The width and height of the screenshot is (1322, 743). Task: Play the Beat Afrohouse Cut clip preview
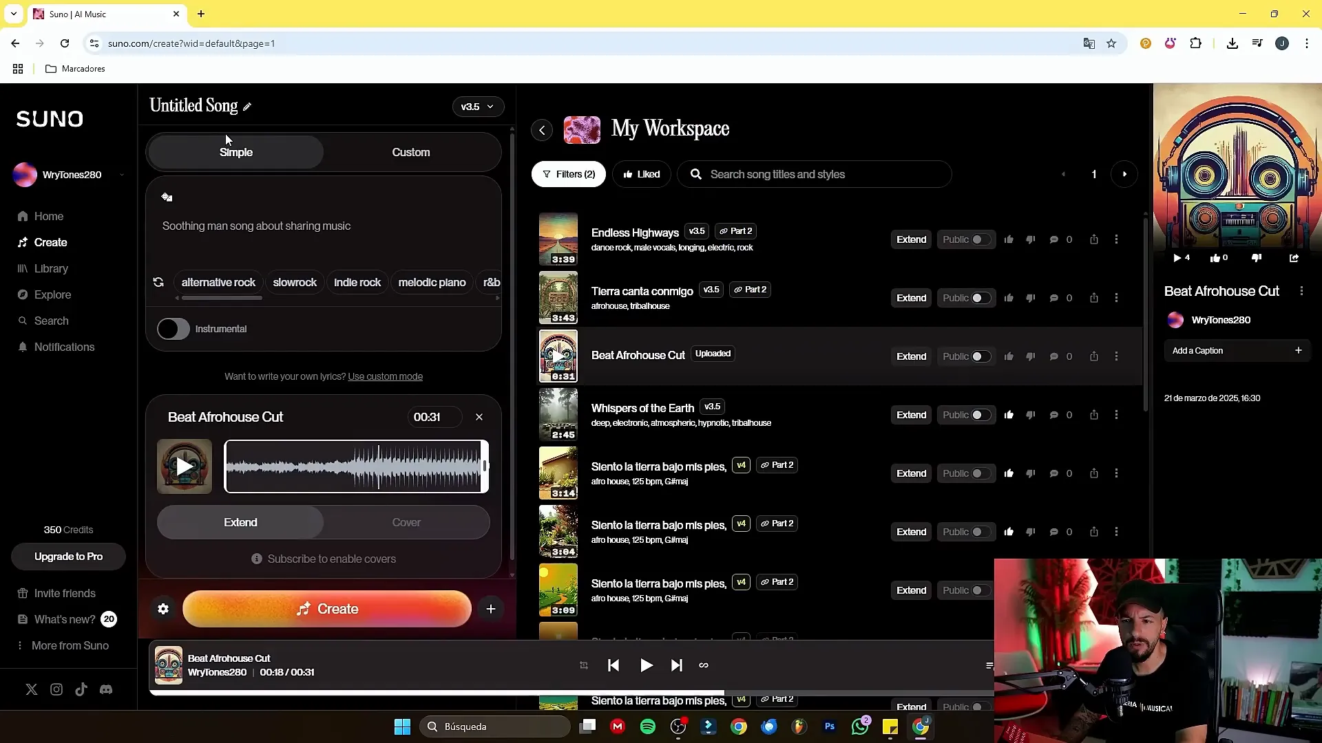point(185,466)
